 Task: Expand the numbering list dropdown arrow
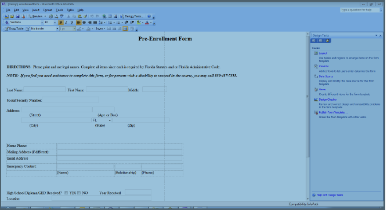pos(114,23)
